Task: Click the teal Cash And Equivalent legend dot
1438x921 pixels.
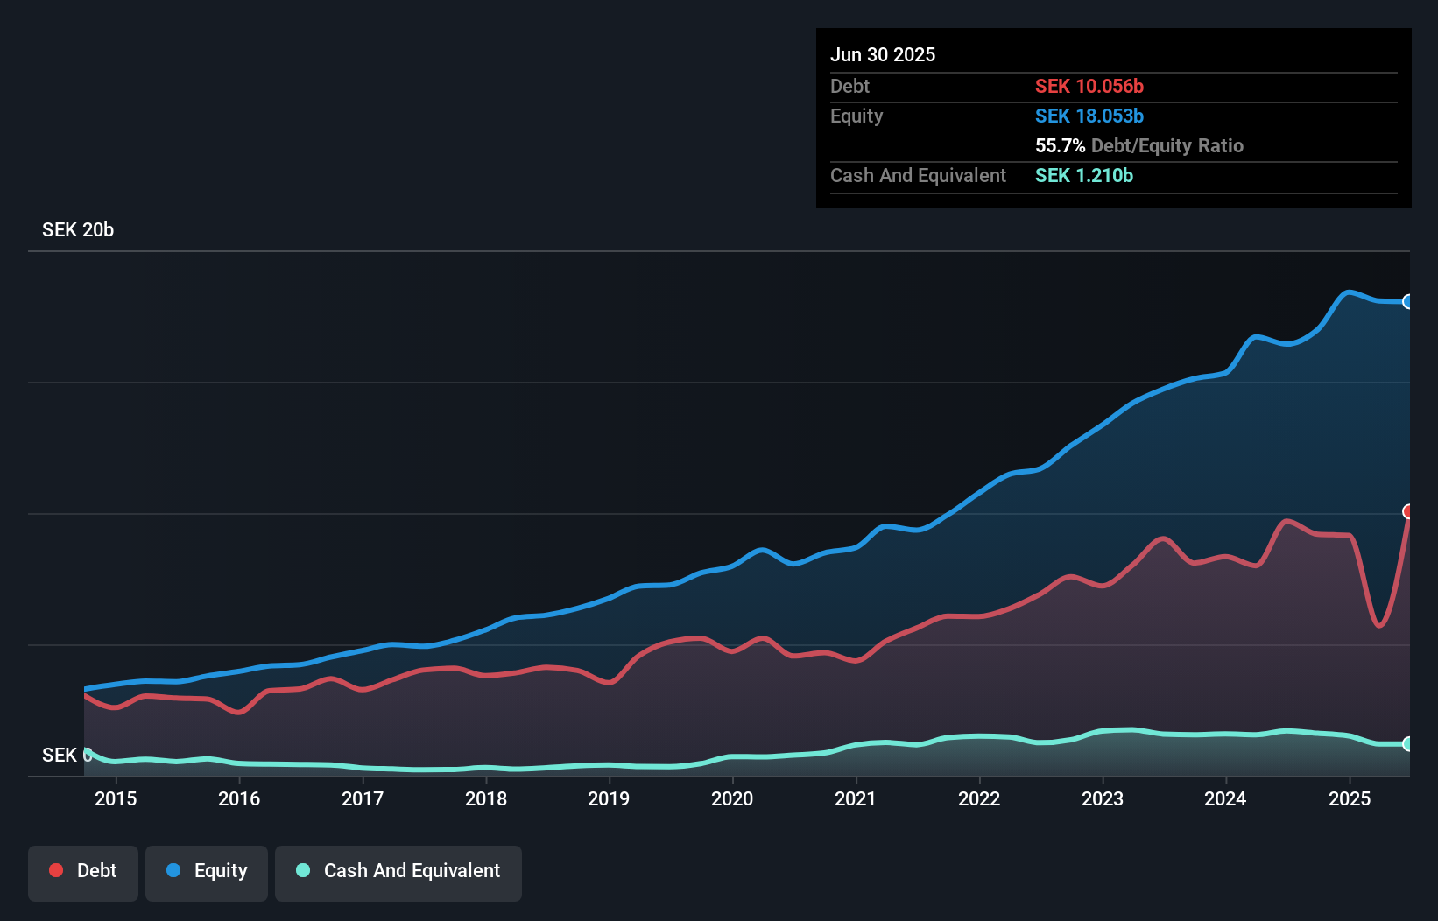Action: coord(303,870)
